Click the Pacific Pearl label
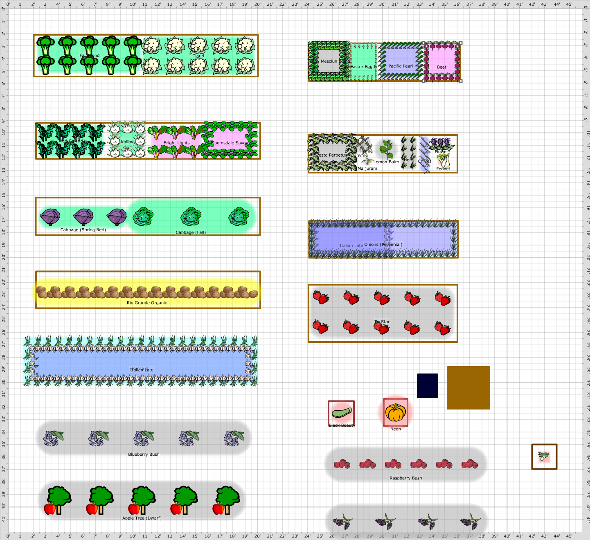This screenshot has height=540, width=590. point(401,66)
